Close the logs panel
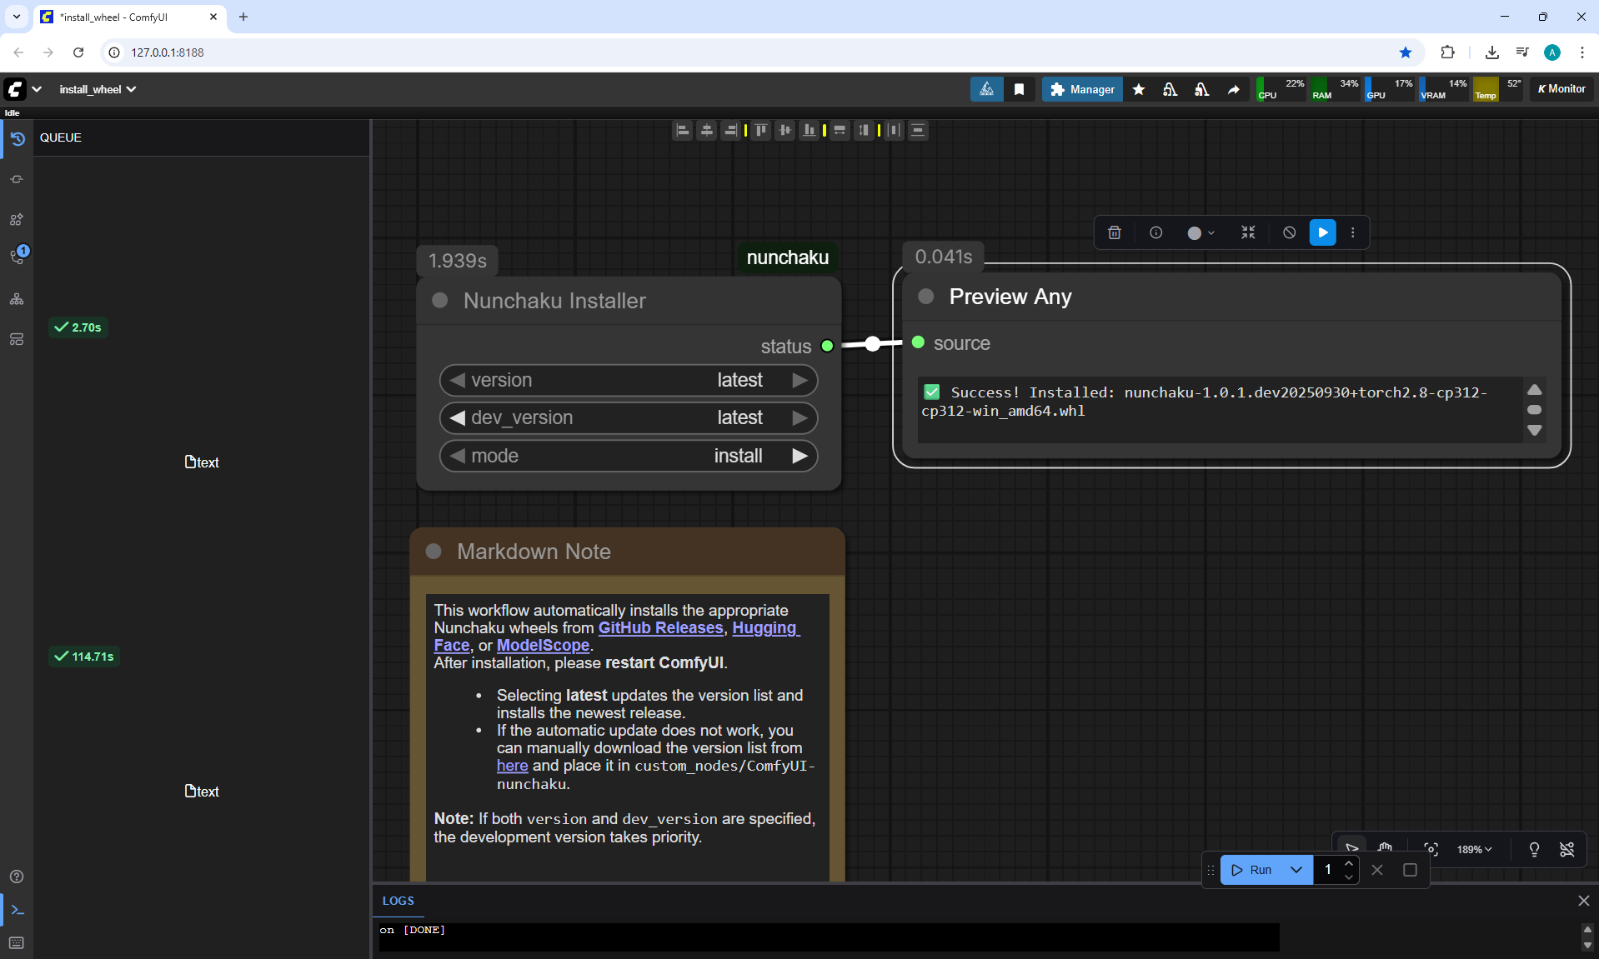The width and height of the screenshot is (1599, 959). click(1584, 901)
